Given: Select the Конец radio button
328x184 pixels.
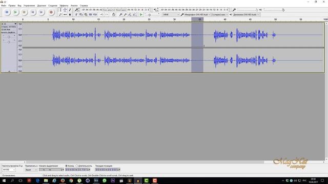Looking at the screenshot, I should coord(66,166).
